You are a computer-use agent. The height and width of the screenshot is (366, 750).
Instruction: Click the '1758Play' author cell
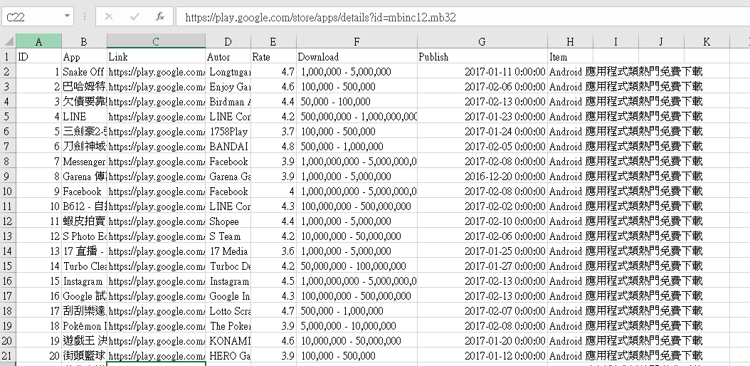pyautogui.click(x=228, y=132)
